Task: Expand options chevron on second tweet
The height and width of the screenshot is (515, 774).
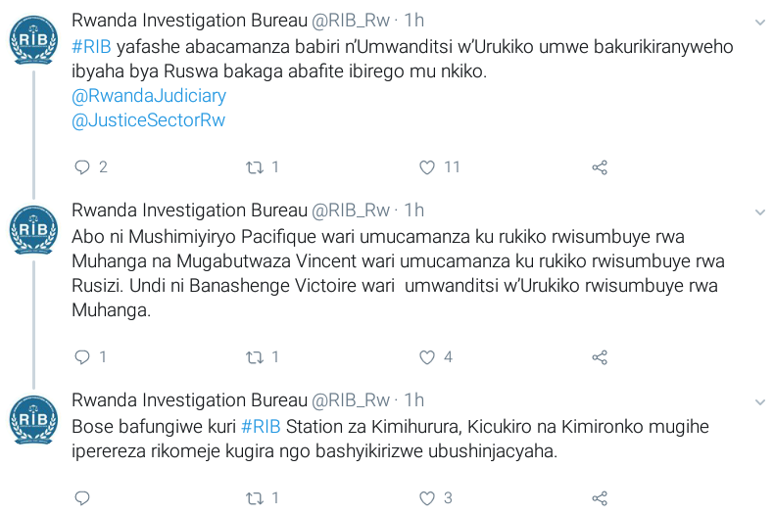Action: 759,212
